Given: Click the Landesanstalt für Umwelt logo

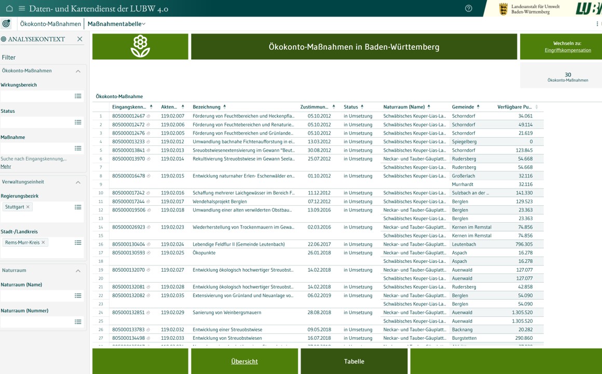Looking at the screenshot, I should (x=529, y=9).
